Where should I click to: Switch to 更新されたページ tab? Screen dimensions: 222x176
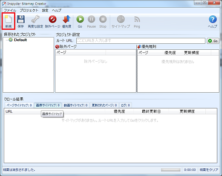coord(104,105)
